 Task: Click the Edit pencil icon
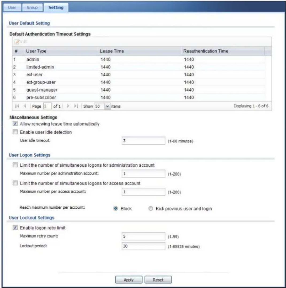(17, 42)
